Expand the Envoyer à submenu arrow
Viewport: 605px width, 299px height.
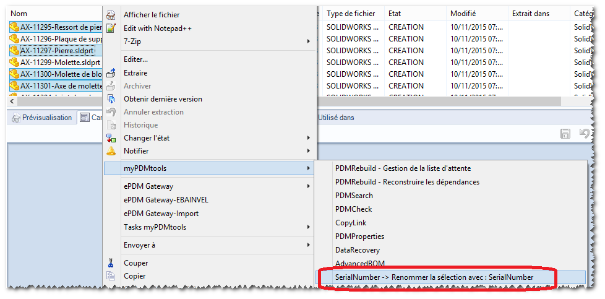point(309,245)
